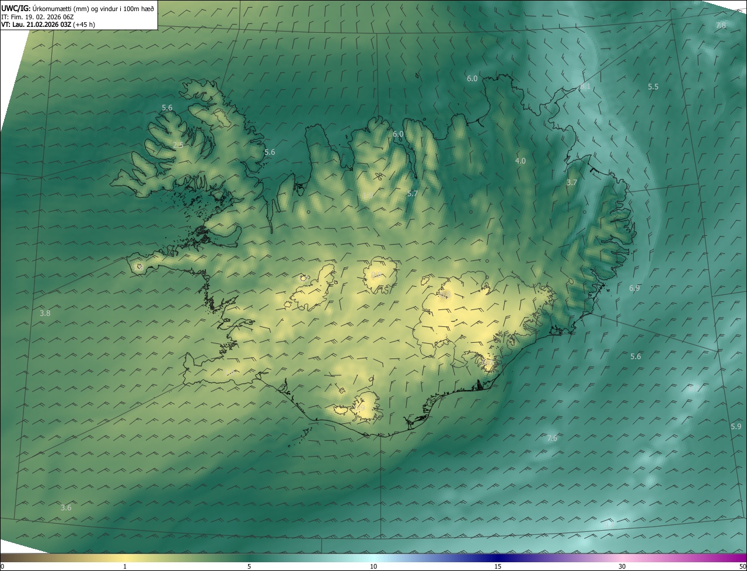The height and width of the screenshot is (571, 747).
Task: Click the 30 tick on the color scale
Action: [622, 566]
